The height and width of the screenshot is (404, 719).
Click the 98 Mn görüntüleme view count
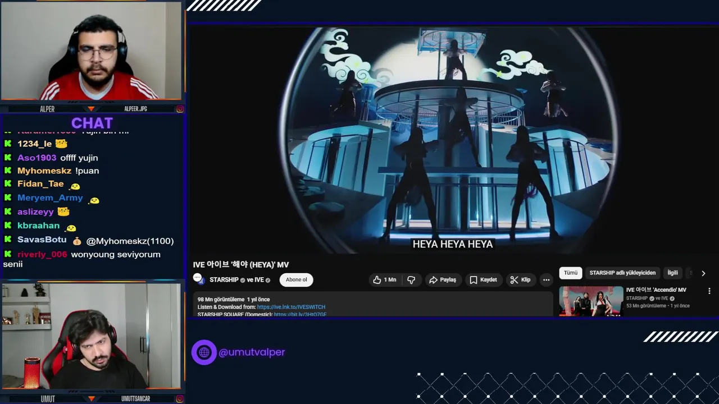click(x=221, y=300)
